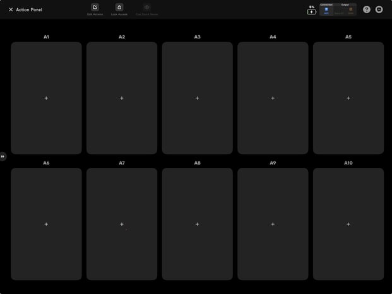Click the Action Panel title text
Screen dimensions: 392x294
(x=29, y=9)
